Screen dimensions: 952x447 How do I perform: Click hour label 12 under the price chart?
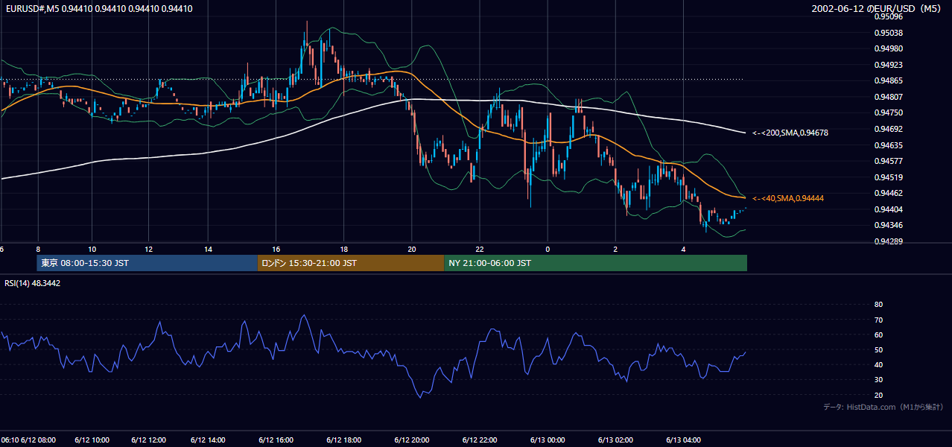point(148,249)
